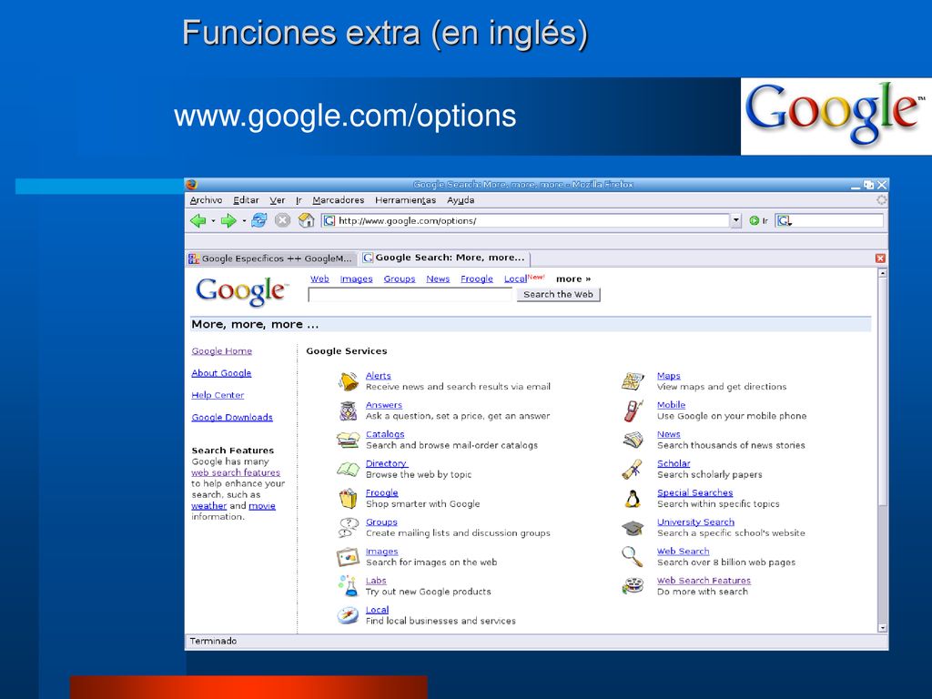Click the Google search text field
This screenshot has height=699, width=932.
pos(410,295)
